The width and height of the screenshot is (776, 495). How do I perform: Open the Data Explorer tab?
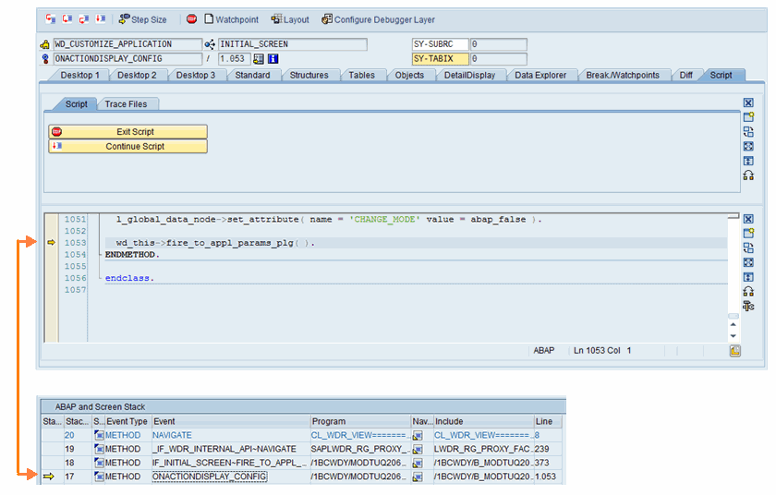click(x=541, y=75)
